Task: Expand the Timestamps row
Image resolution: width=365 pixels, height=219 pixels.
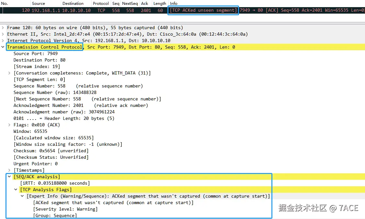Action: click(x=9, y=170)
